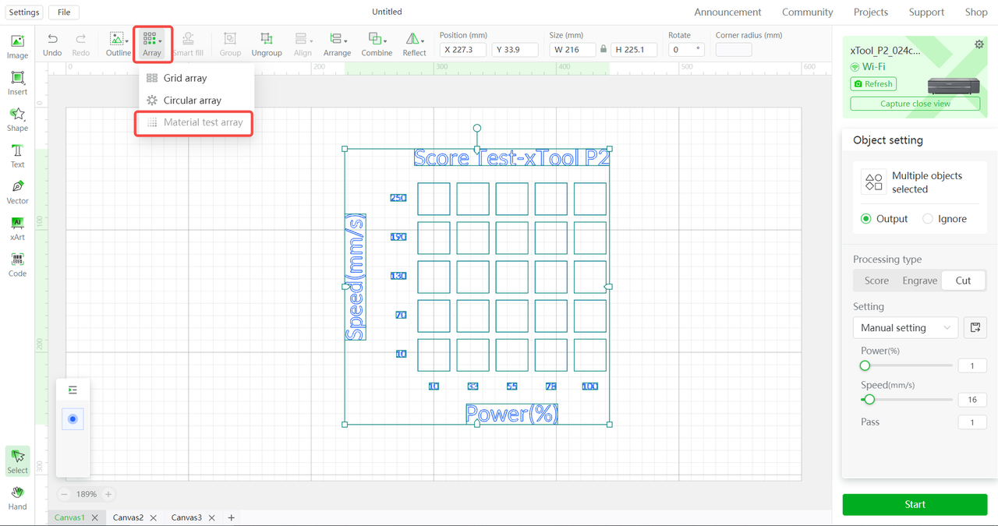Click the Redo toolbar icon
This screenshot has width=998, height=526.
point(81,44)
